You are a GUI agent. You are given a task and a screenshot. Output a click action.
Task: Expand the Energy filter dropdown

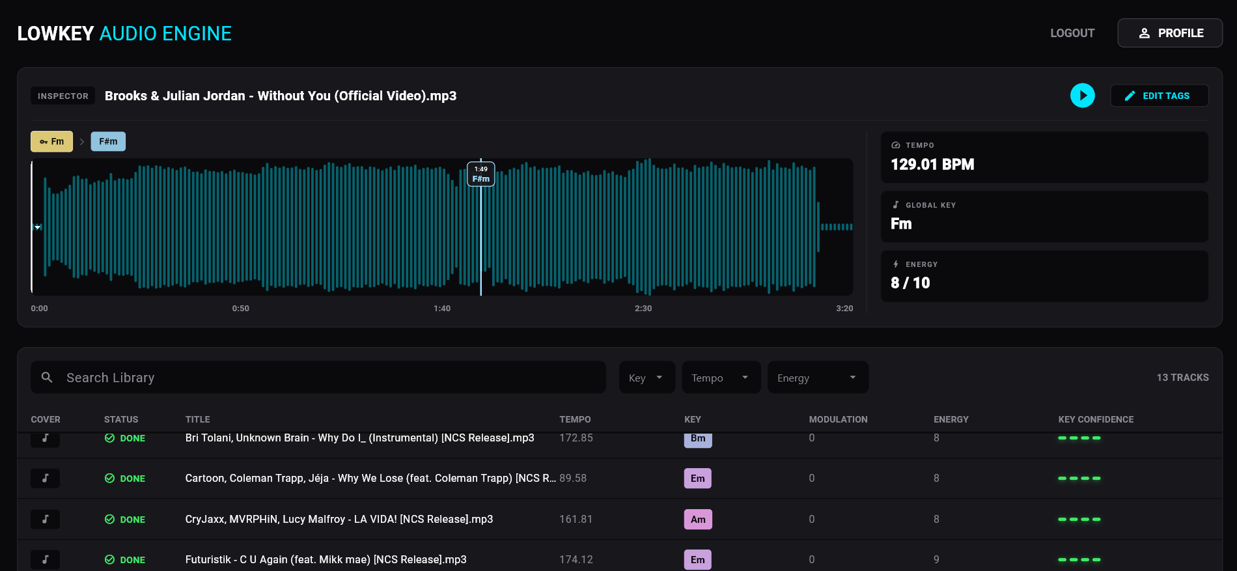(x=818, y=378)
